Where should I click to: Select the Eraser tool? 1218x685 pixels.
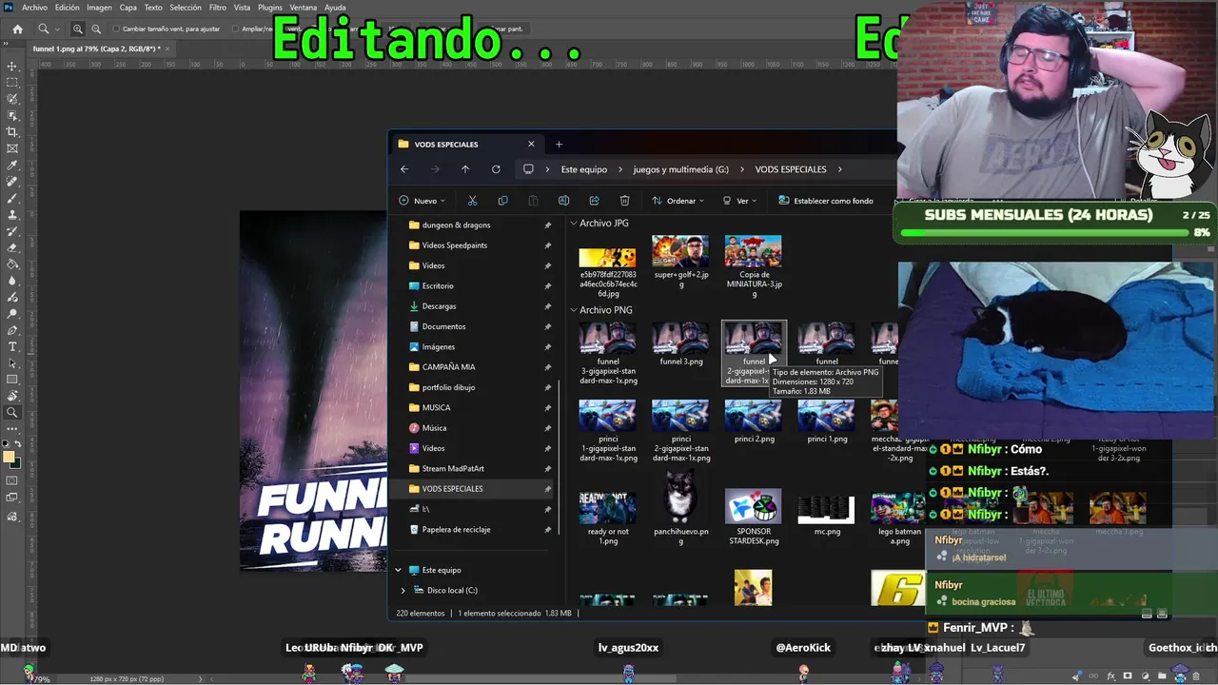click(x=12, y=247)
